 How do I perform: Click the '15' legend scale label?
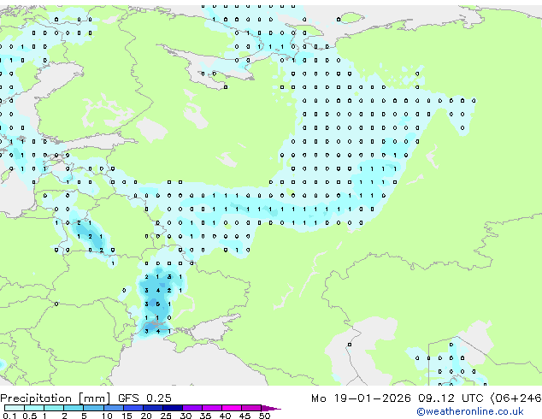(x=127, y=416)
